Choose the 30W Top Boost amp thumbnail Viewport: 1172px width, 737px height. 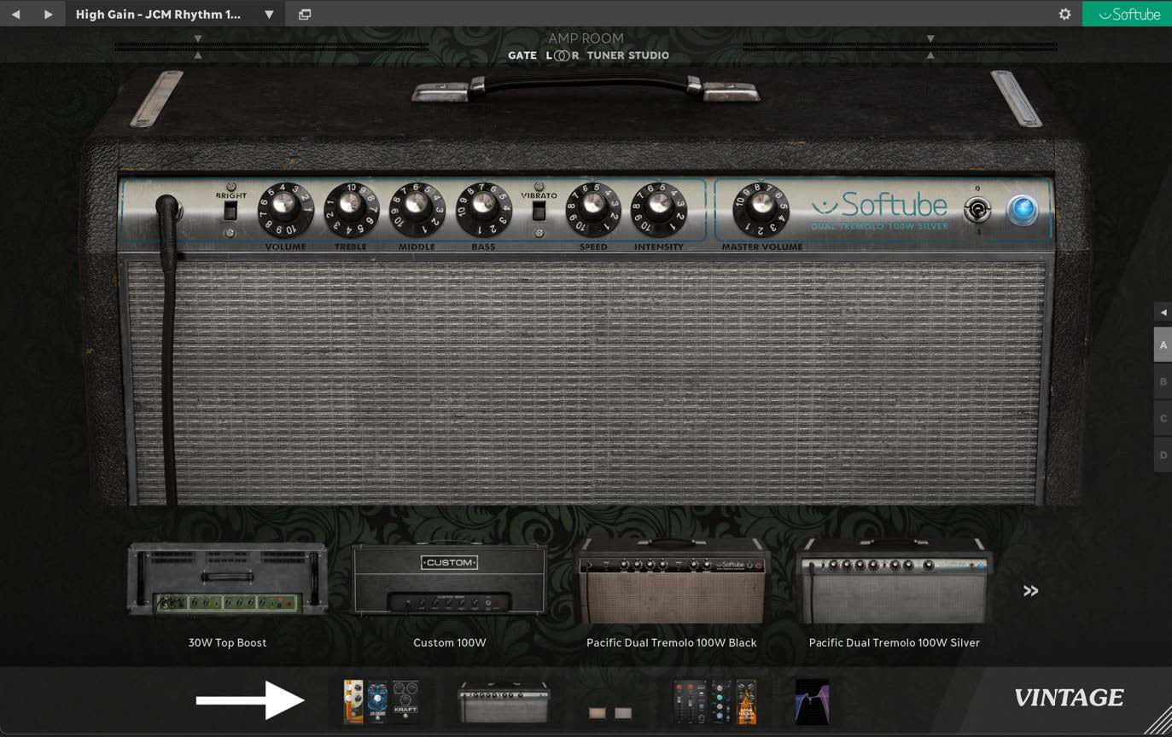(x=227, y=580)
